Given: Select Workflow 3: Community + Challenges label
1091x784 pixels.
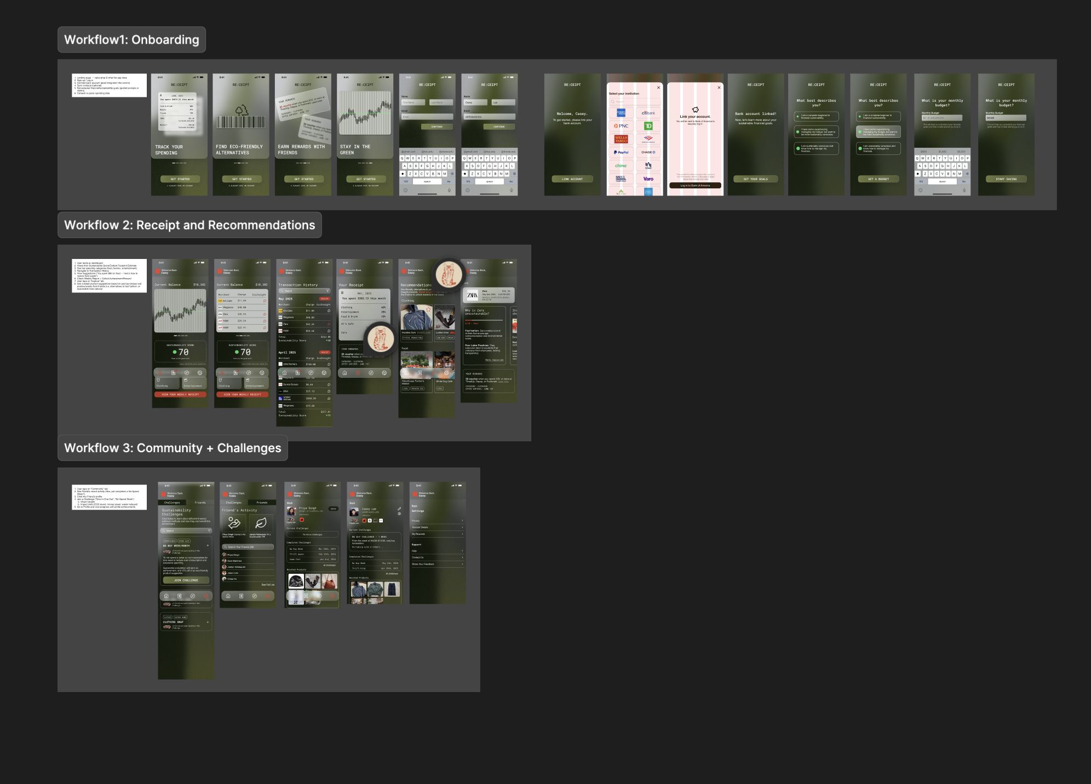Looking at the screenshot, I should click(x=173, y=448).
